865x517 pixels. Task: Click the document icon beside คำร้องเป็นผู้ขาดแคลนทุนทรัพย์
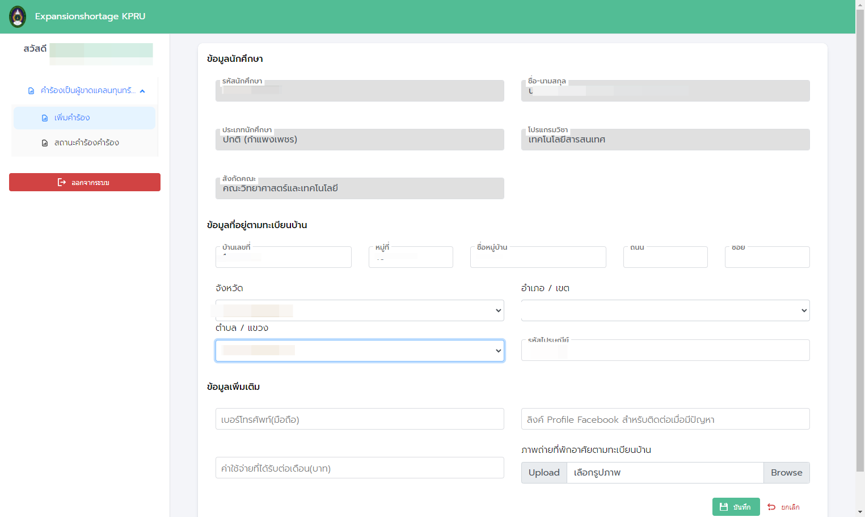pyautogui.click(x=31, y=91)
